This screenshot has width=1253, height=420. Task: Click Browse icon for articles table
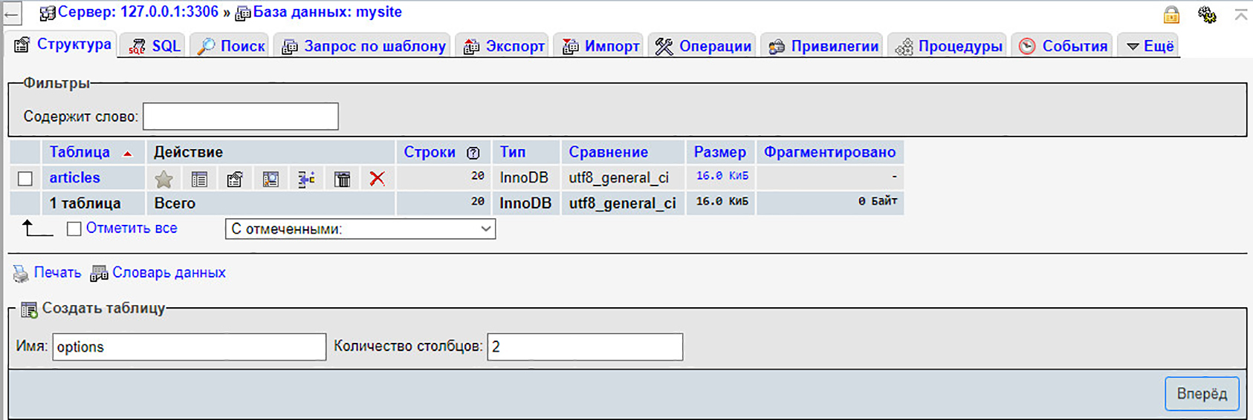coord(199,179)
